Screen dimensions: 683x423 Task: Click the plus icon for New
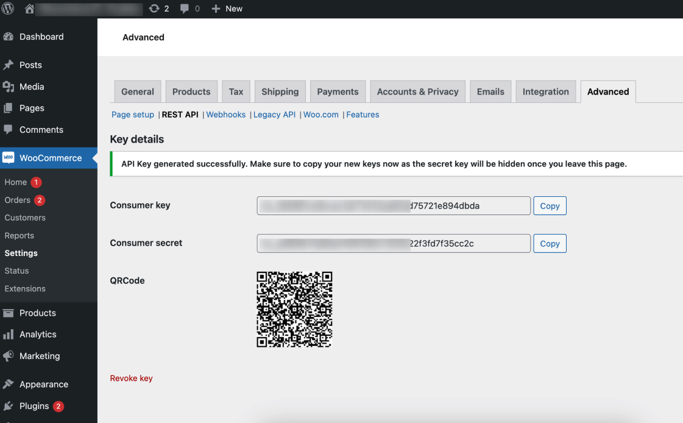tap(216, 9)
